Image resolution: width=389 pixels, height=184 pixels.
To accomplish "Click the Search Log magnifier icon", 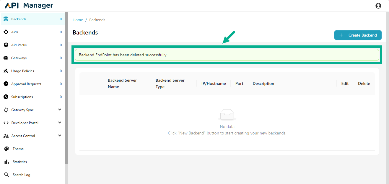I will point(6,175).
